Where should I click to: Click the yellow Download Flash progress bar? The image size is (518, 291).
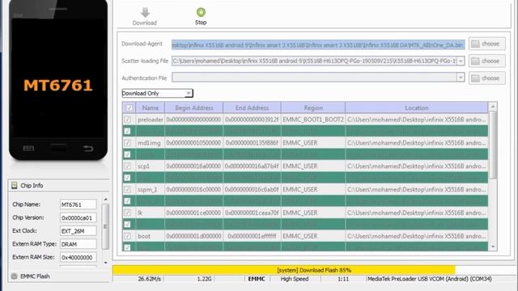click(284, 270)
